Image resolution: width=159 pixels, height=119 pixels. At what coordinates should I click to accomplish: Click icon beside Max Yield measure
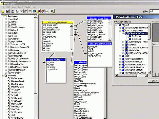click(9, 109)
